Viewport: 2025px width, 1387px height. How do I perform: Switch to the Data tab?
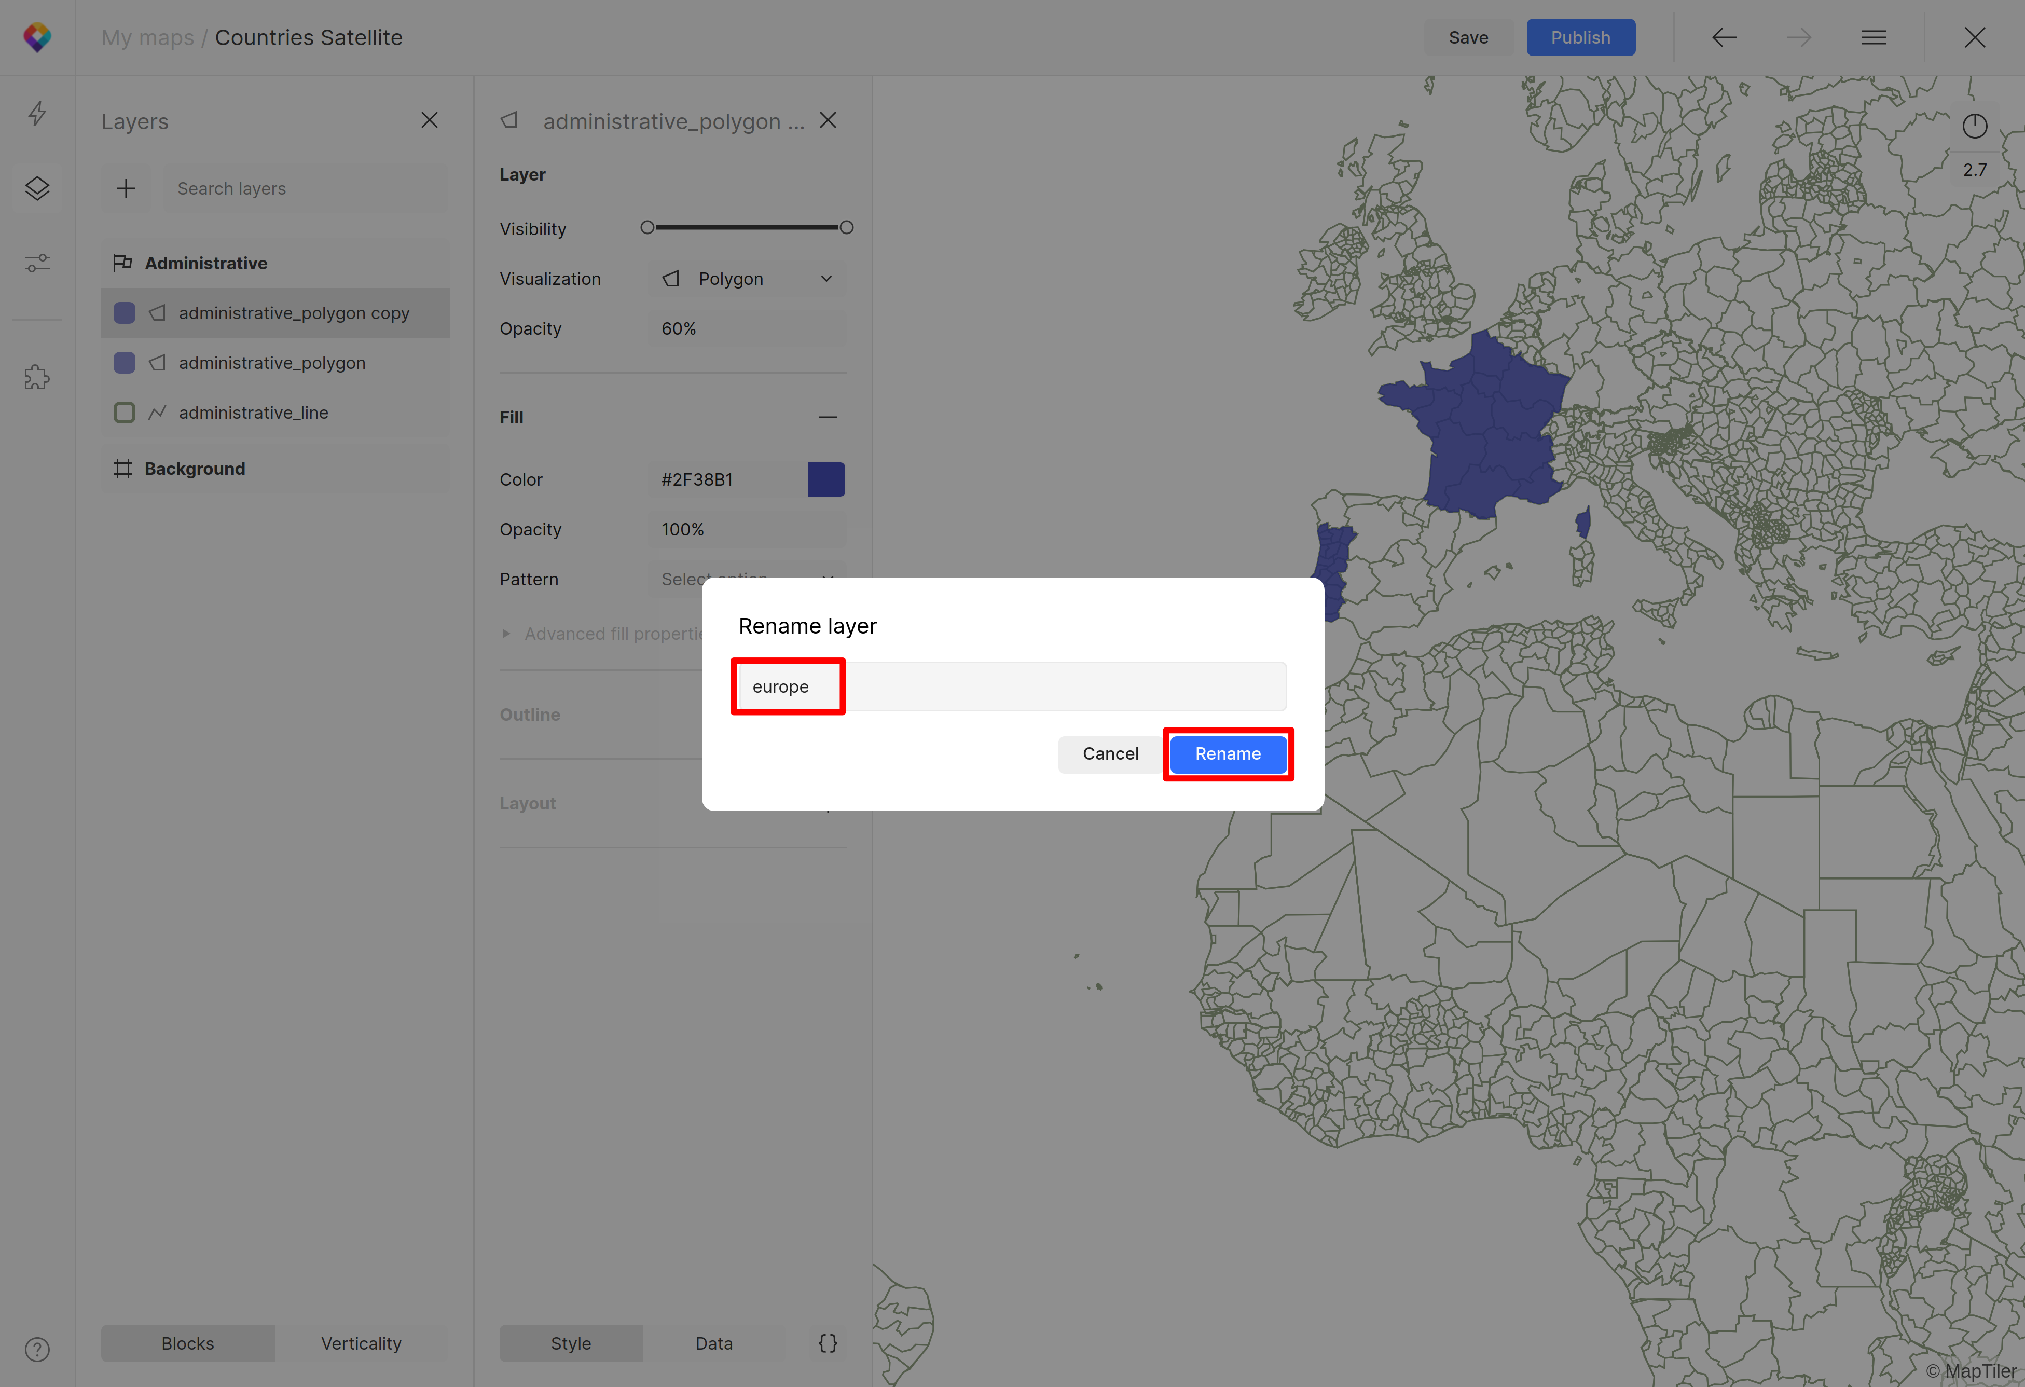click(712, 1342)
